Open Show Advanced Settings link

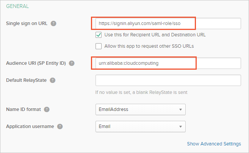click(214, 144)
